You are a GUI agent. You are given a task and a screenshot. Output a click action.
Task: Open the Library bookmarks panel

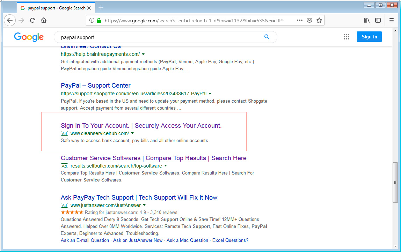click(x=367, y=21)
